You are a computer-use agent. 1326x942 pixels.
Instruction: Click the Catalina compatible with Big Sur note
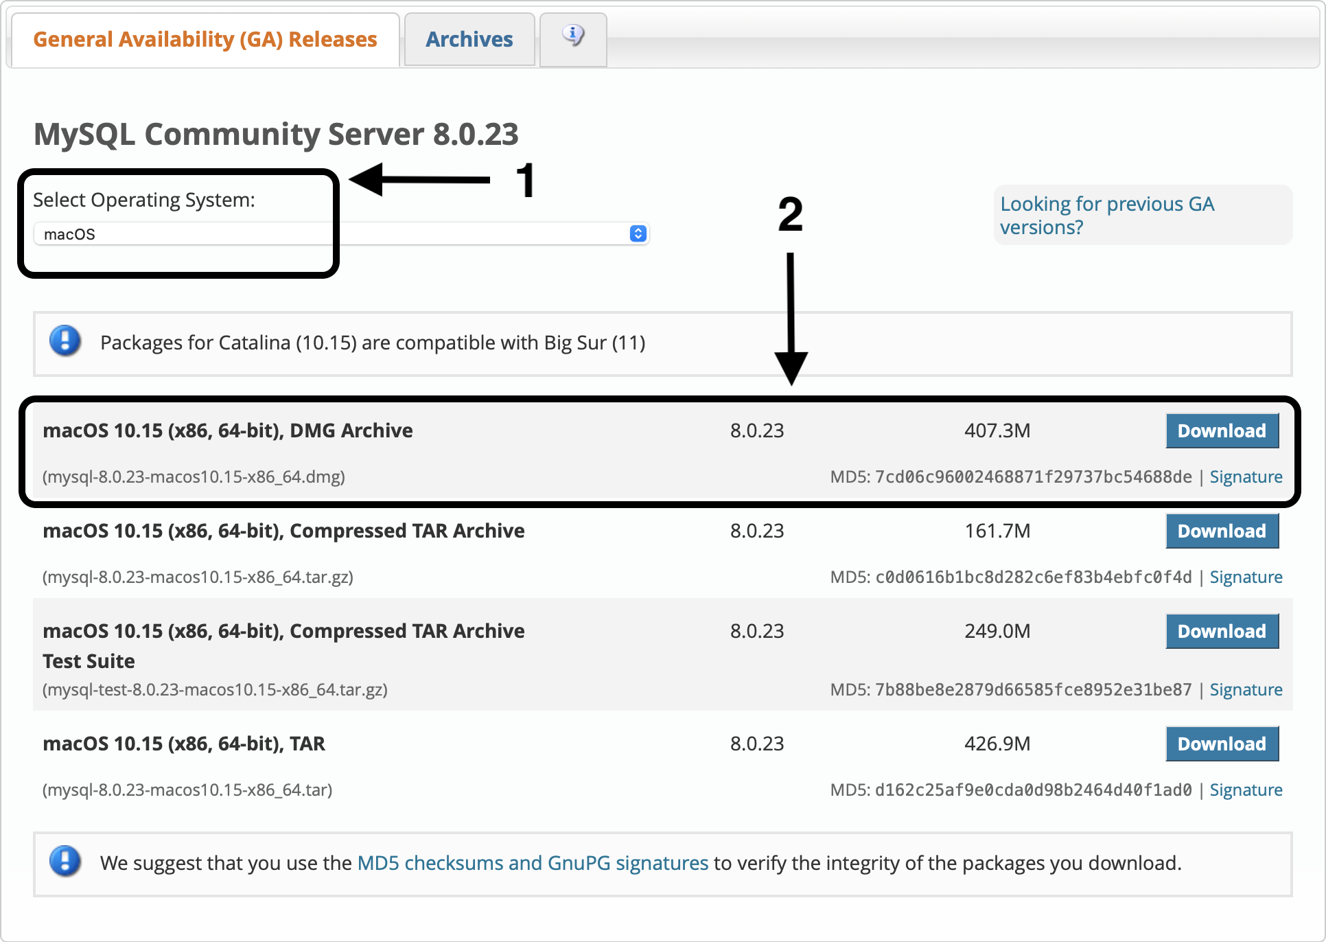pos(373,343)
